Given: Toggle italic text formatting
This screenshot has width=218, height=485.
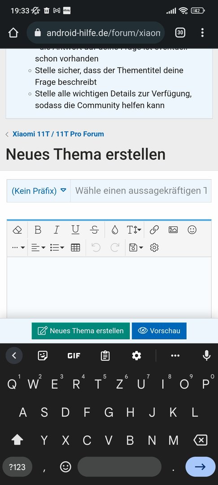Looking at the screenshot, I should 57,230.
